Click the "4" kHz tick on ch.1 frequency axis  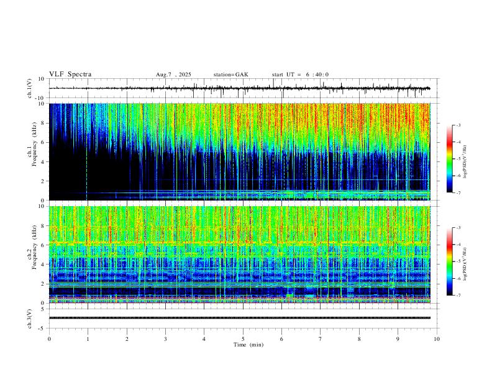[43, 162]
